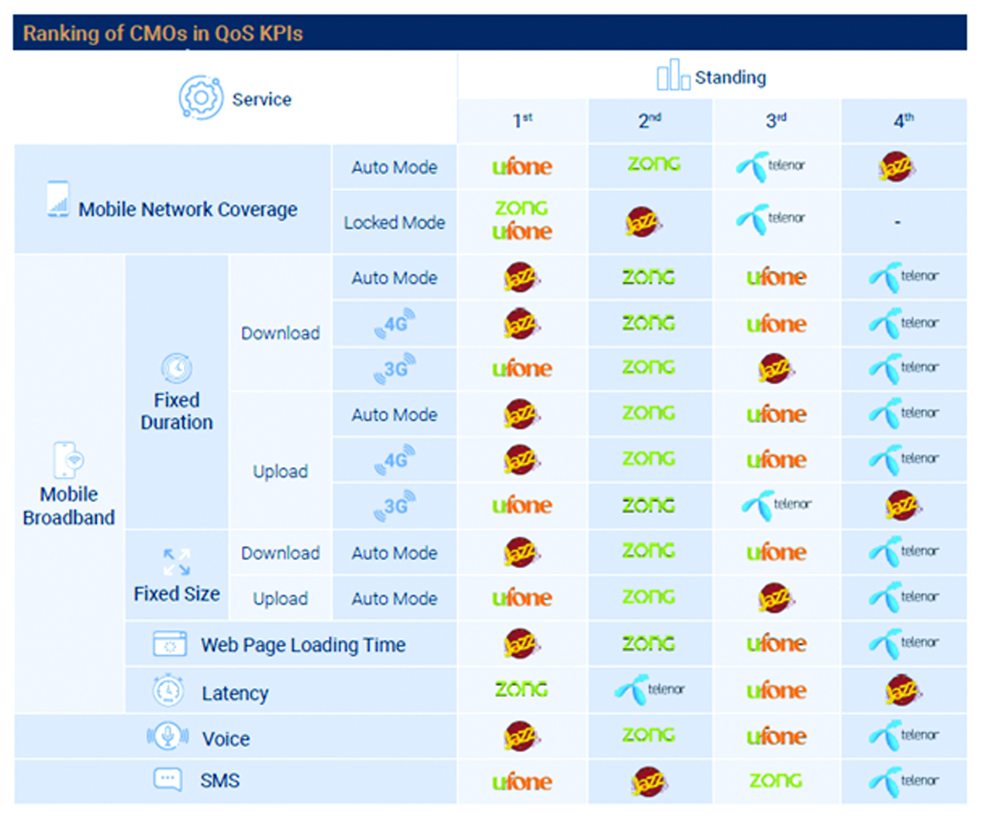Click the Jazz logo in the Web Page Loading Time row

(521, 644)
